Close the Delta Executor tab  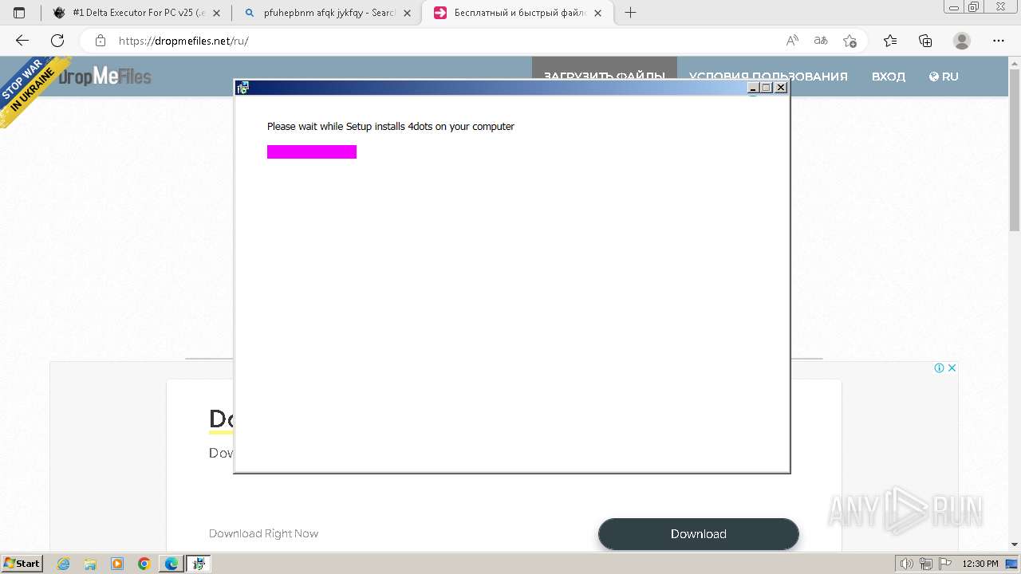tap(216, 13)
